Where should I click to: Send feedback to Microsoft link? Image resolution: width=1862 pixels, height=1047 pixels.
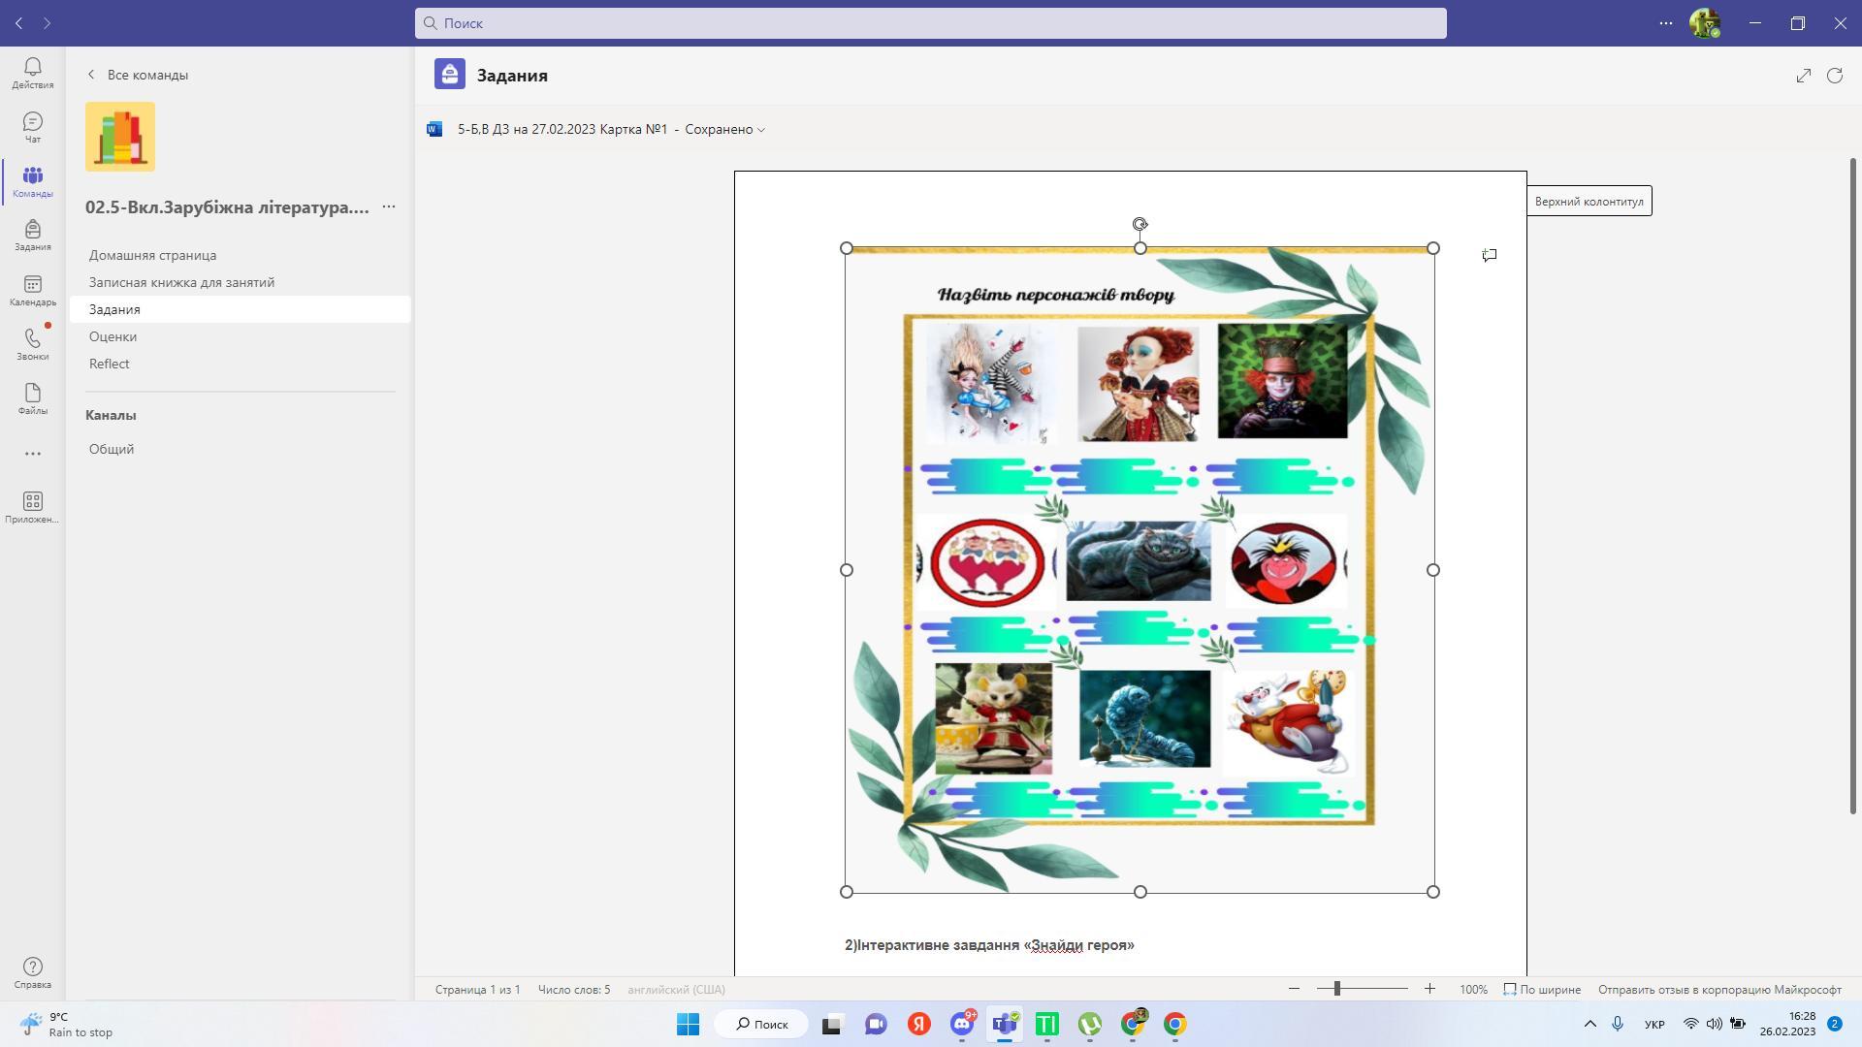pyautogui.click(x=1719, y=989)
